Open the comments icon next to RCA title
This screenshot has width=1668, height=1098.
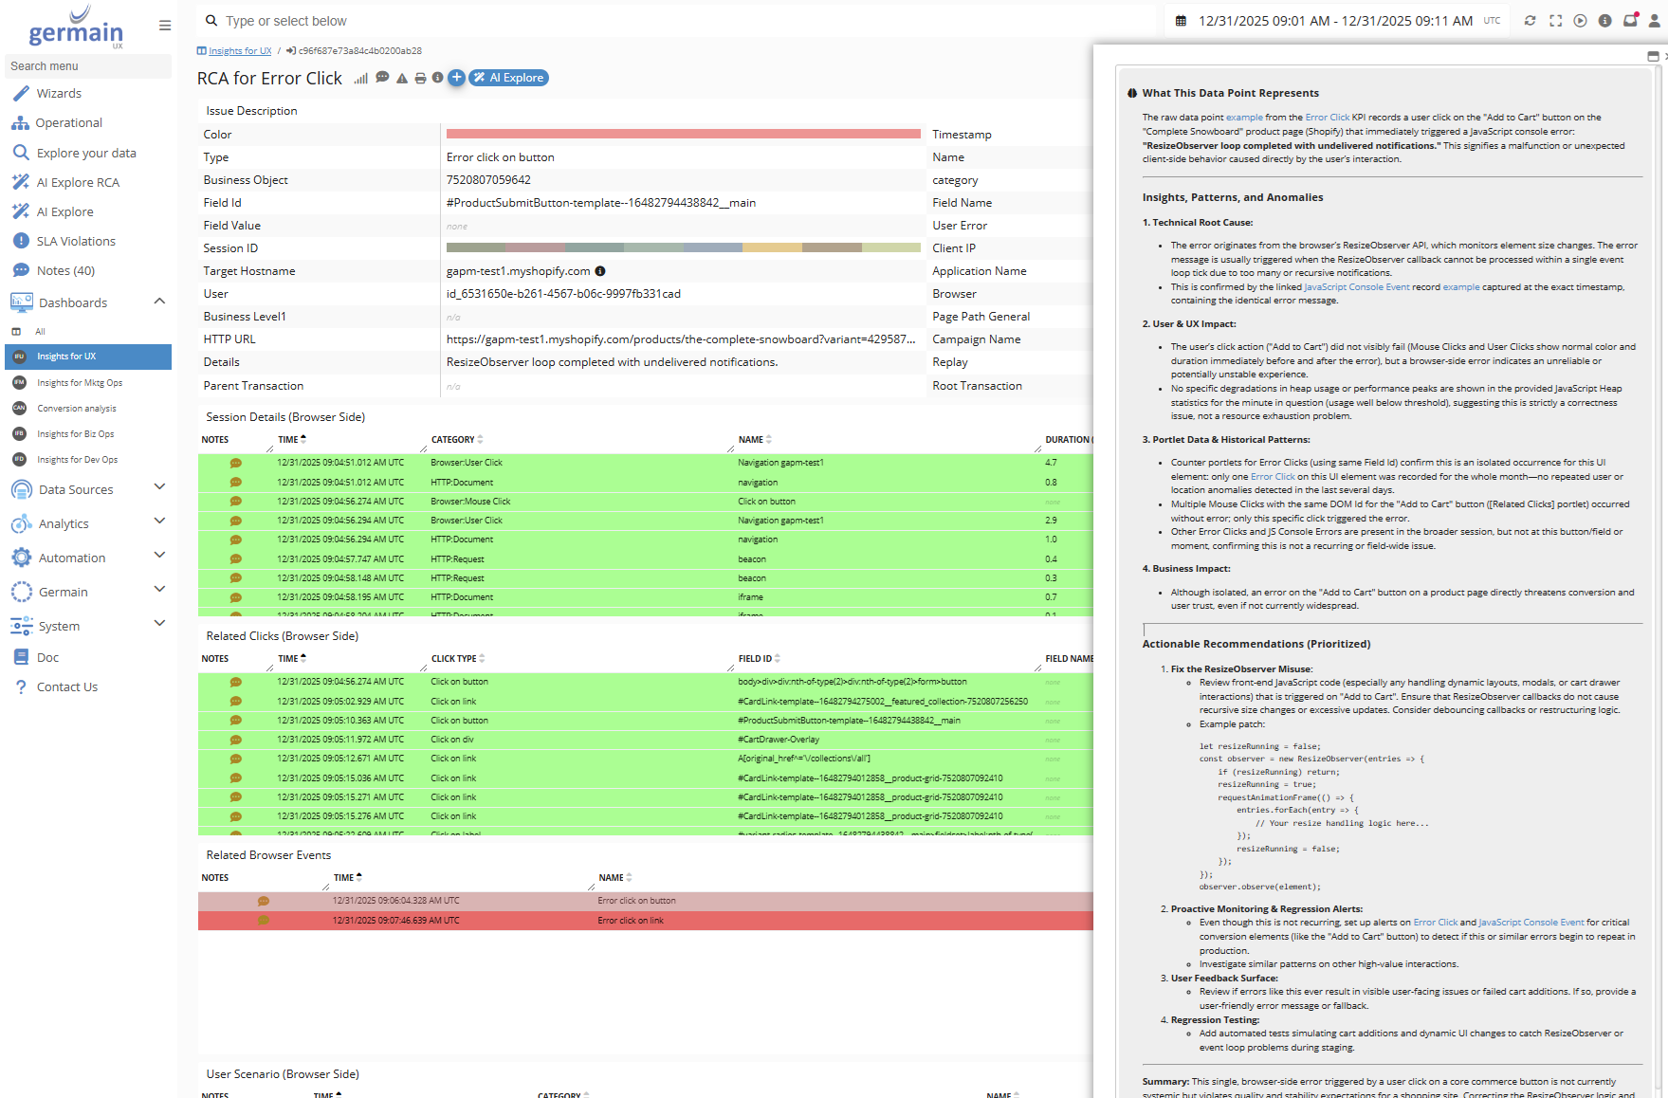[382, 78]
